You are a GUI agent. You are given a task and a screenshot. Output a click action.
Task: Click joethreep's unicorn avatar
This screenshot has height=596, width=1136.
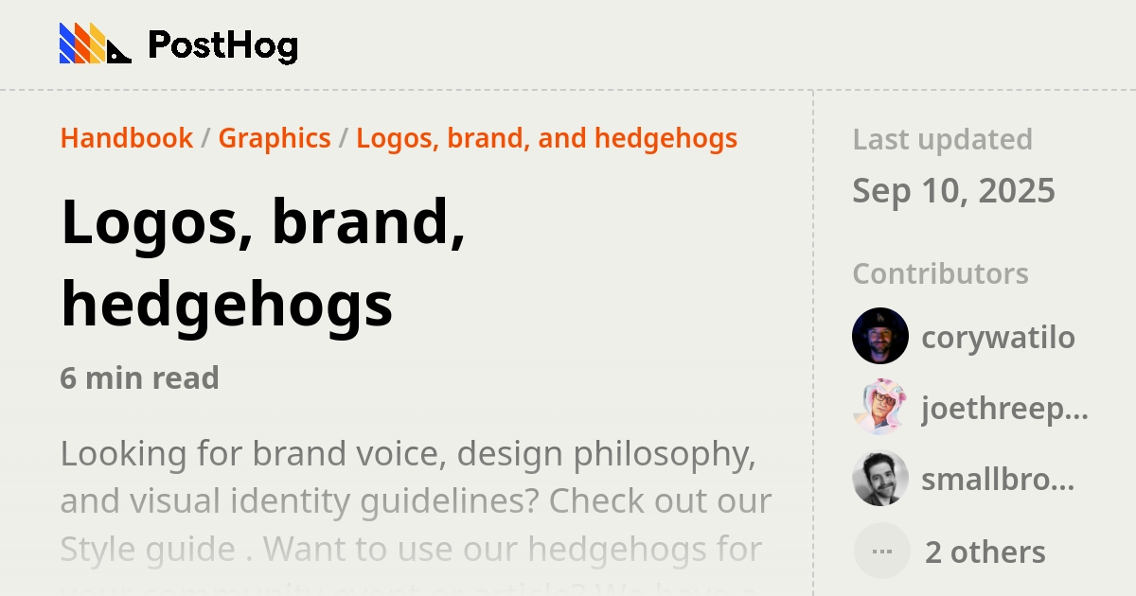[880, 407]
